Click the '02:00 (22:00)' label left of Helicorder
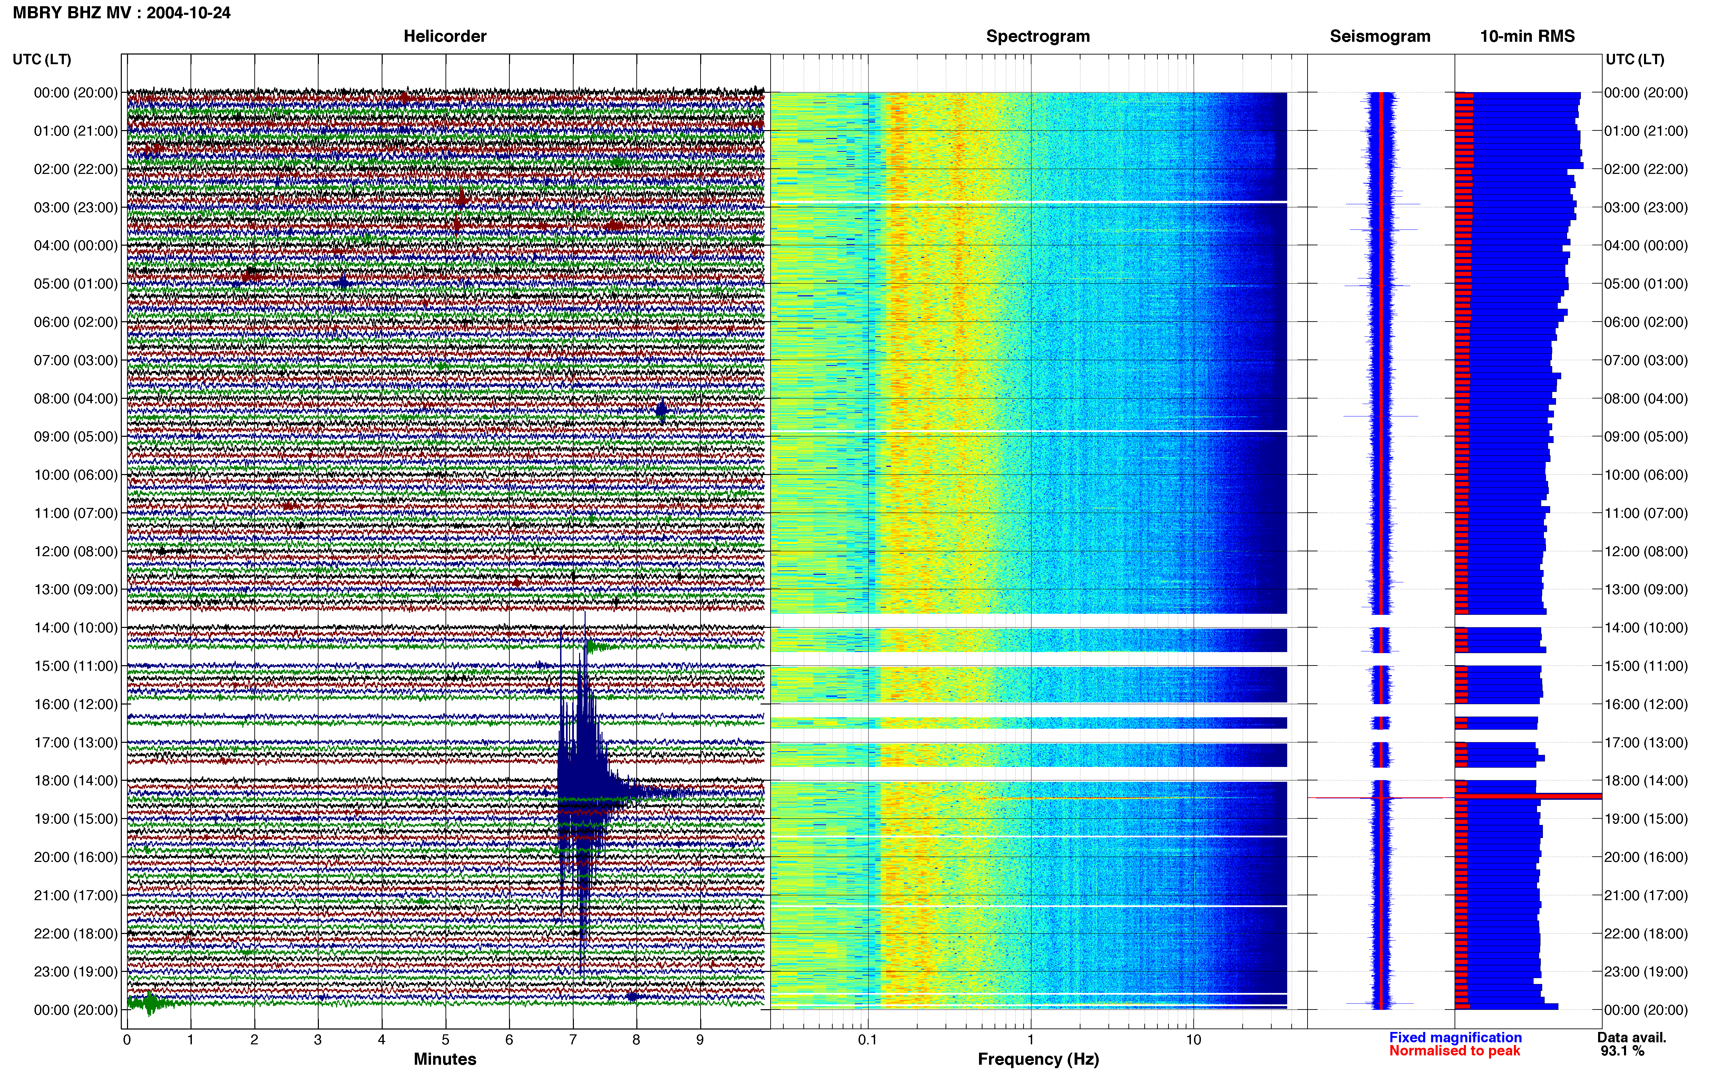The height and width of the screenshot is (1083, 1732). click(x=76, y=169)
